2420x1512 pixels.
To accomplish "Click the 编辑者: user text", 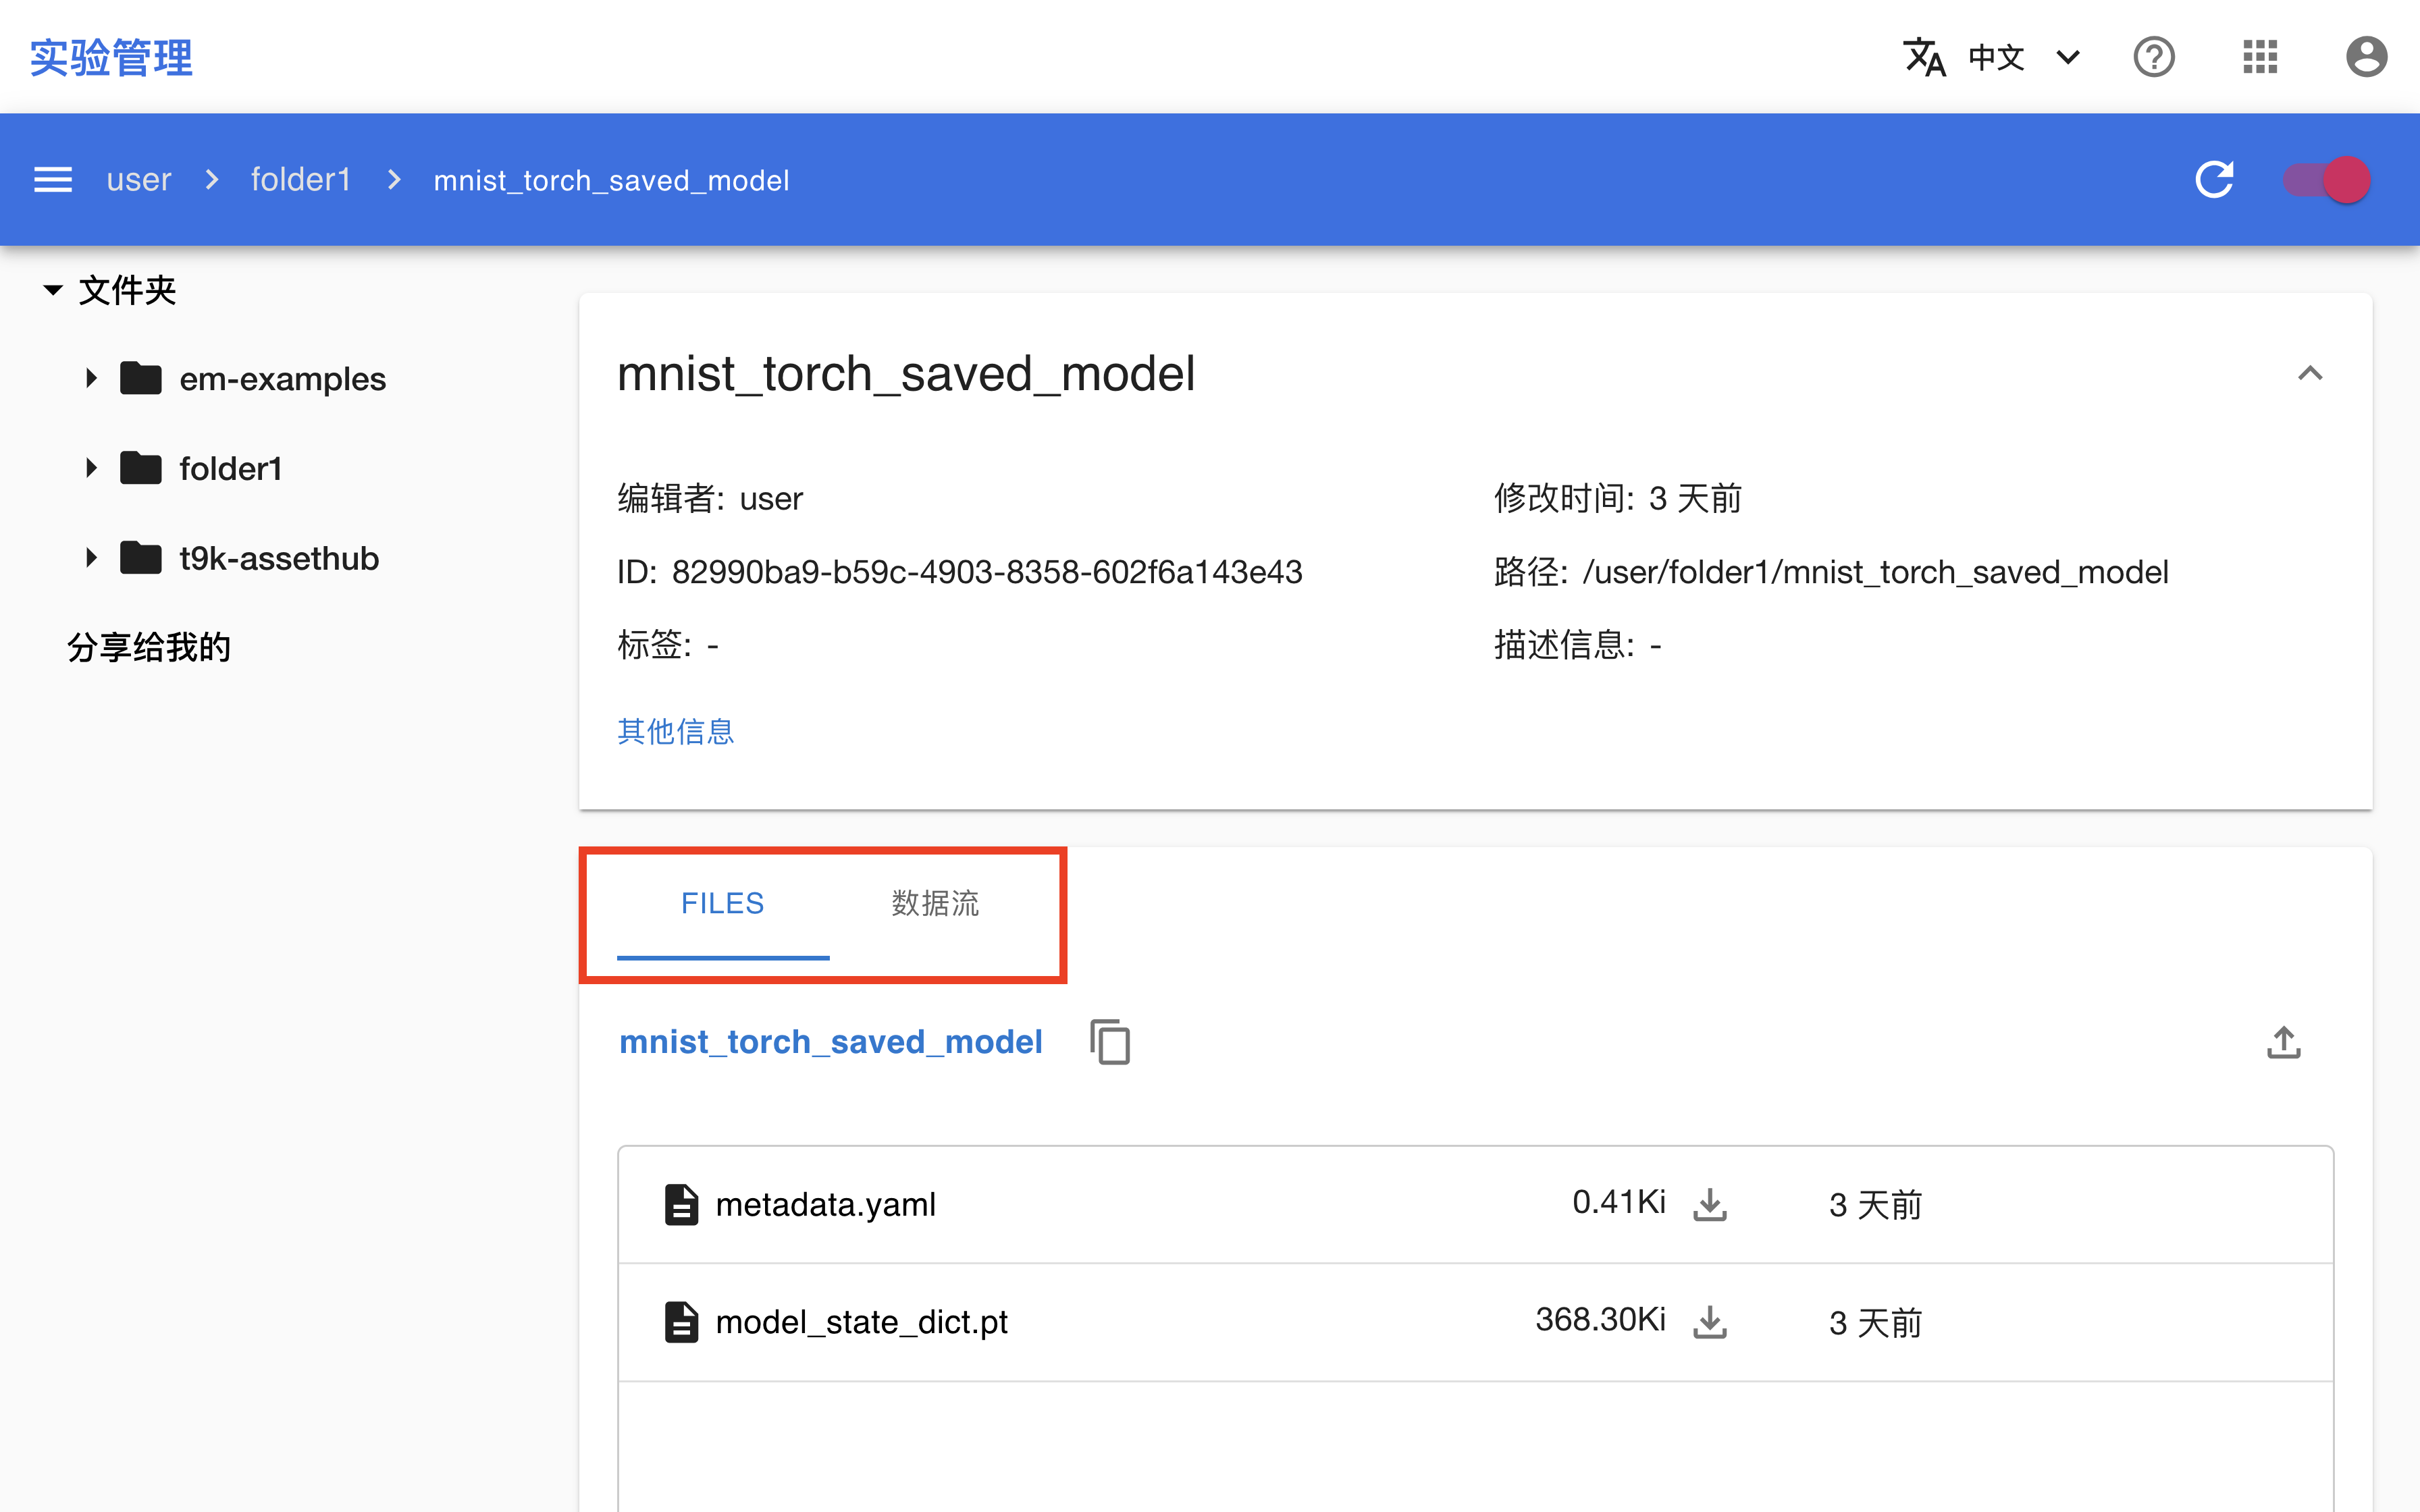I will coord(710,498).
